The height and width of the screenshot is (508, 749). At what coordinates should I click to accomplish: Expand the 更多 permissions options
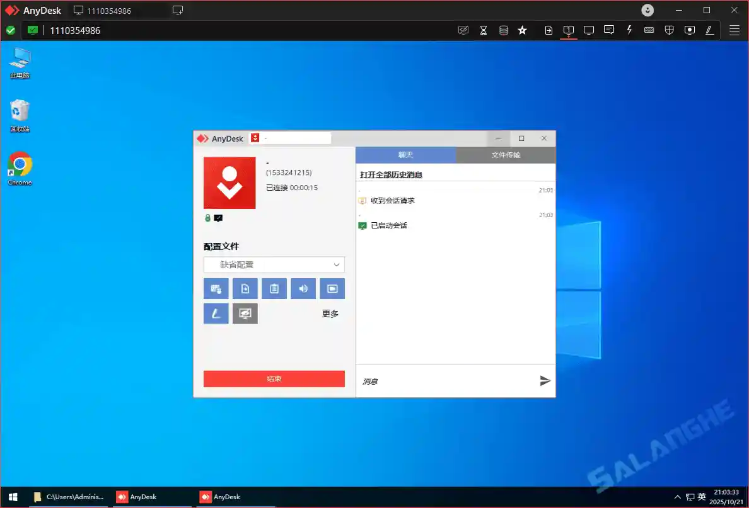tap(330, 313)
